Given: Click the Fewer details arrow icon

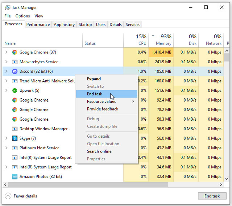Looking at the screenshot, I should pyautogui.click(x=8, y=196).
